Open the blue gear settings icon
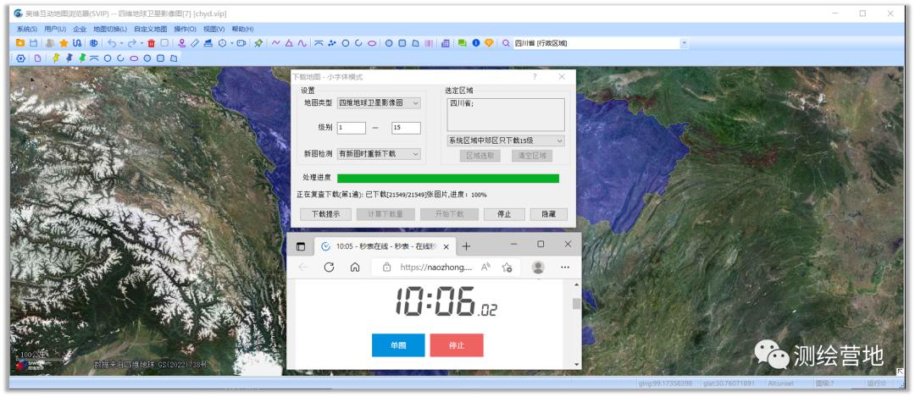The width and height of the screenshot is (915, 397). pos(21,58)
